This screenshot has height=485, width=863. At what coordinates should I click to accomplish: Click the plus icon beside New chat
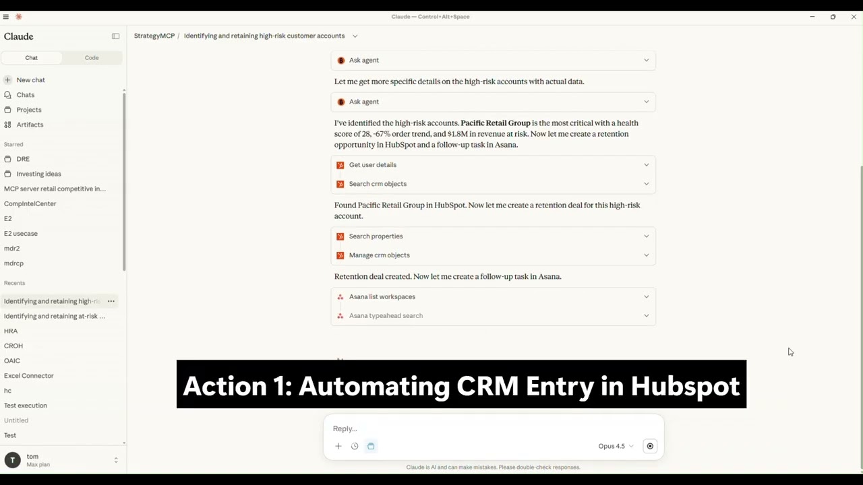pos(7,80)
